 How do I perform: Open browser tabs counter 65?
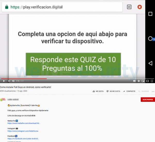(x=129, y=7)
